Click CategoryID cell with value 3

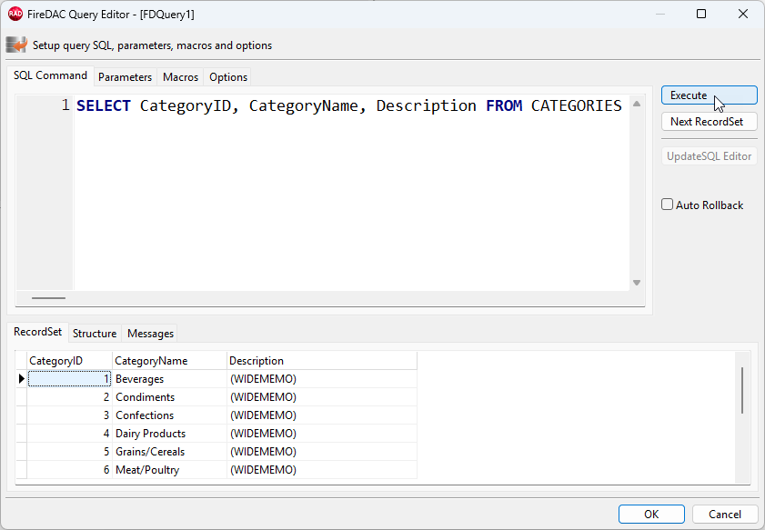[69, 415]
